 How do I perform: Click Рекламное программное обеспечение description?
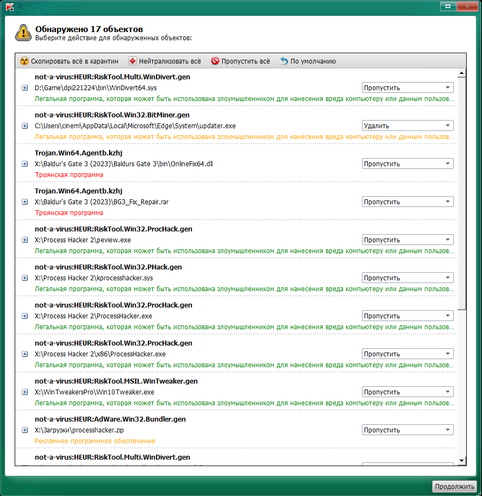coord(95,441)
